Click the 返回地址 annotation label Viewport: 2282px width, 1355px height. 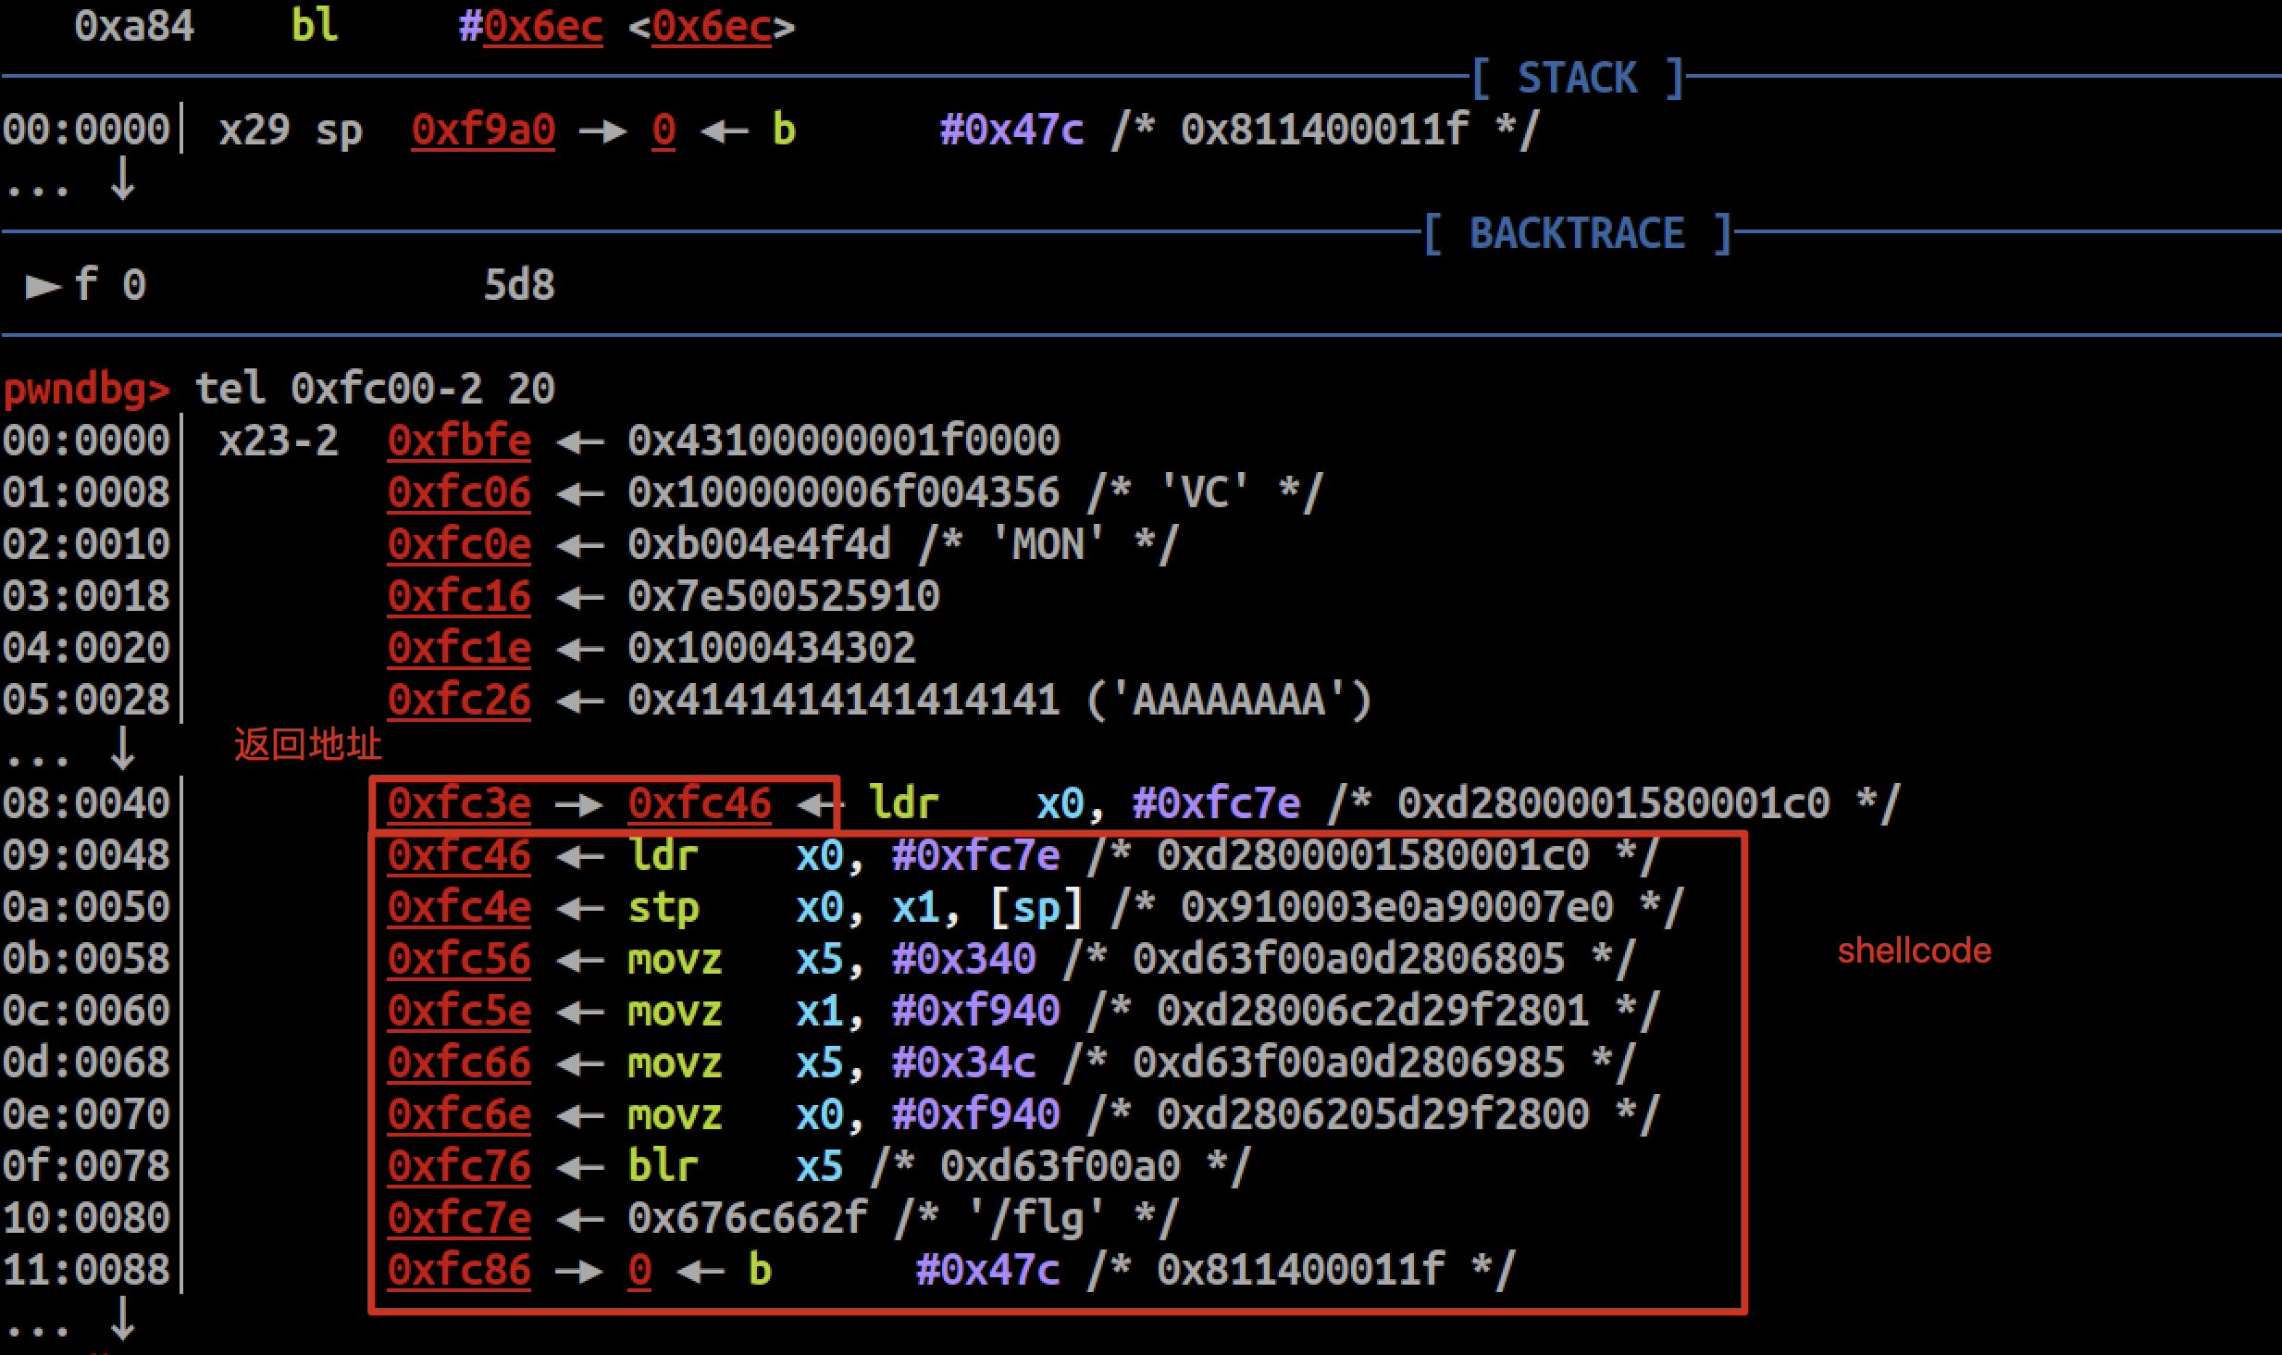tap(307, 744)
